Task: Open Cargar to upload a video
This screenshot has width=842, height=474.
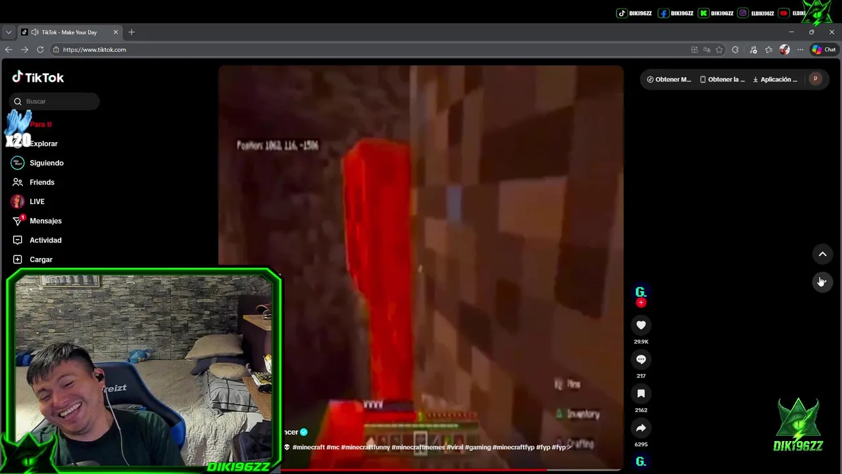Action: (32, 259)
